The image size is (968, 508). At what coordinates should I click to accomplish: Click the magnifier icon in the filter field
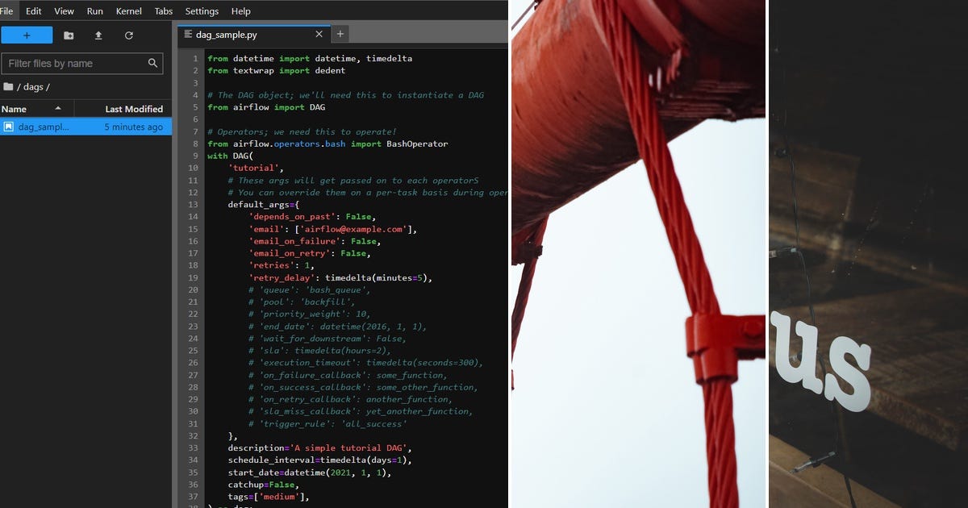[x=152, y=63]
